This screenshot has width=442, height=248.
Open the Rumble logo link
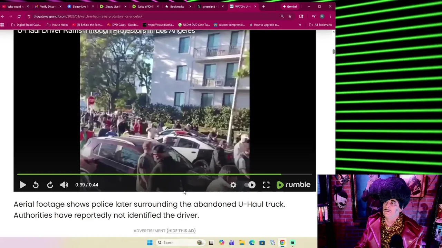coord(294,185)
